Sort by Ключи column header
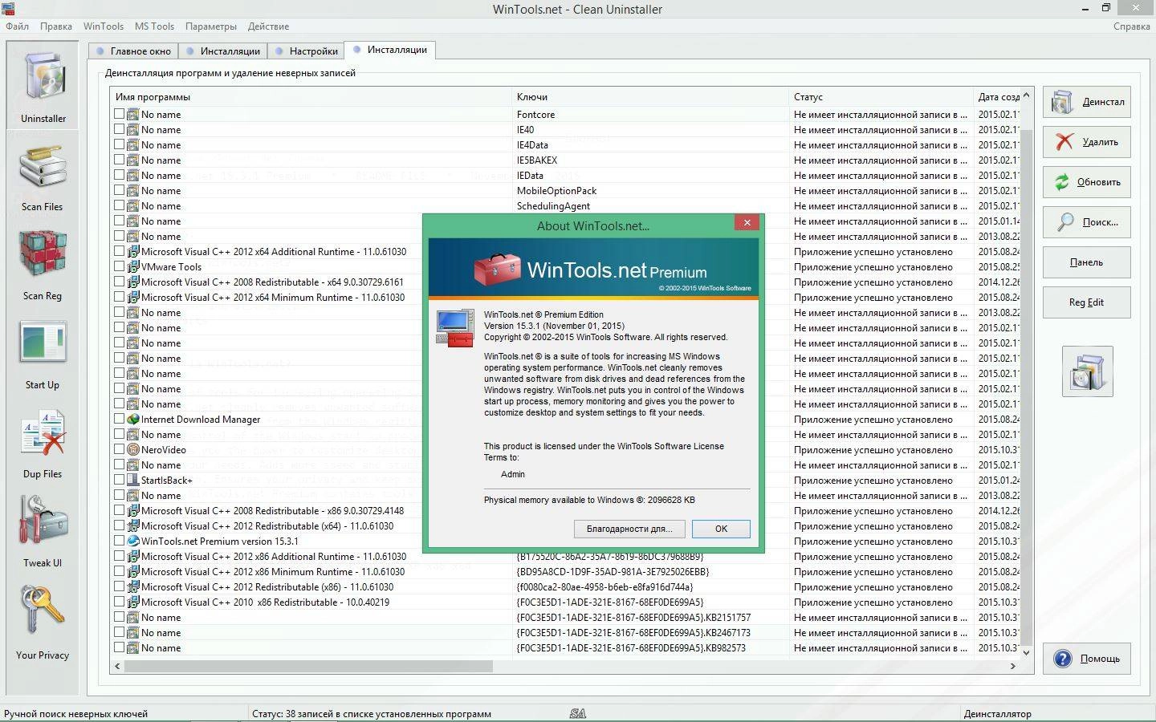Screen dimensions: 1156x722 [651, 96]
